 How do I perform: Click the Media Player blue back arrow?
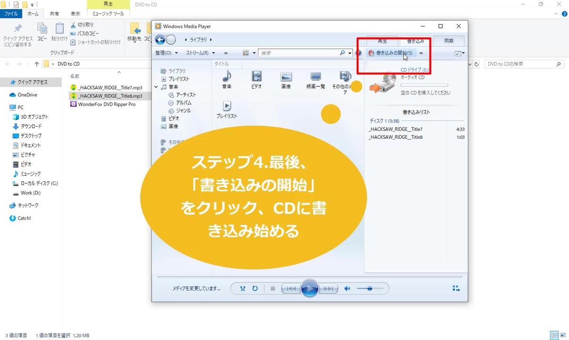click(x=160, y=40)
